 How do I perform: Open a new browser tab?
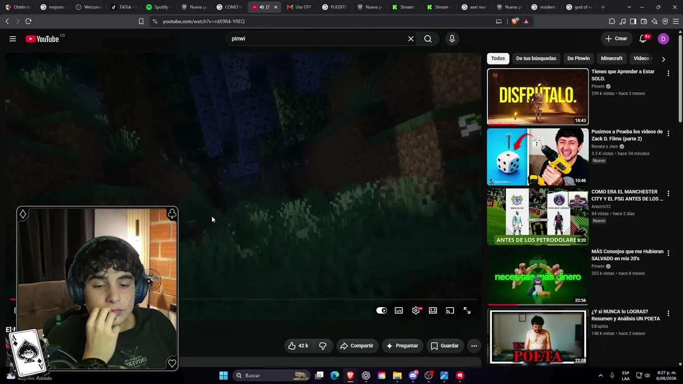[603, 7]
